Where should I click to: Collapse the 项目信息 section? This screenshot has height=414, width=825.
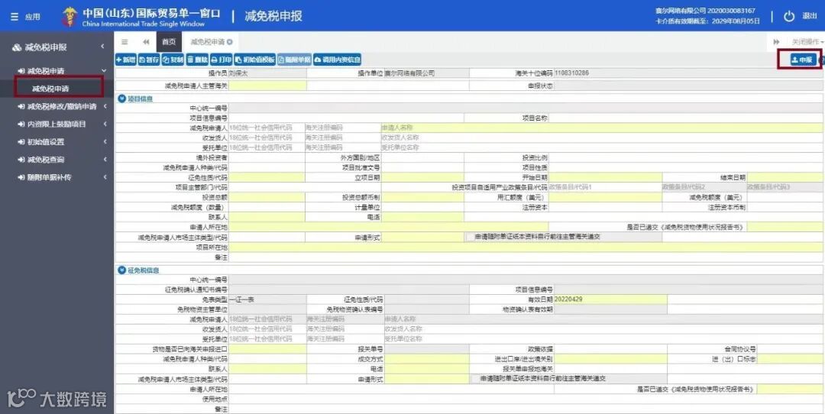click(122, 99)
